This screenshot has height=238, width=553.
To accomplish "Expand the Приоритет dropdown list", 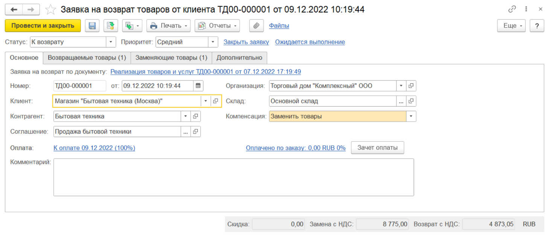I will point(213,42).
